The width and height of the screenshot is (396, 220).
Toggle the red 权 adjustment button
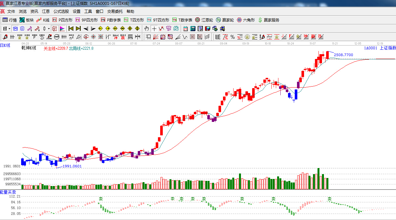coord(54,29)
